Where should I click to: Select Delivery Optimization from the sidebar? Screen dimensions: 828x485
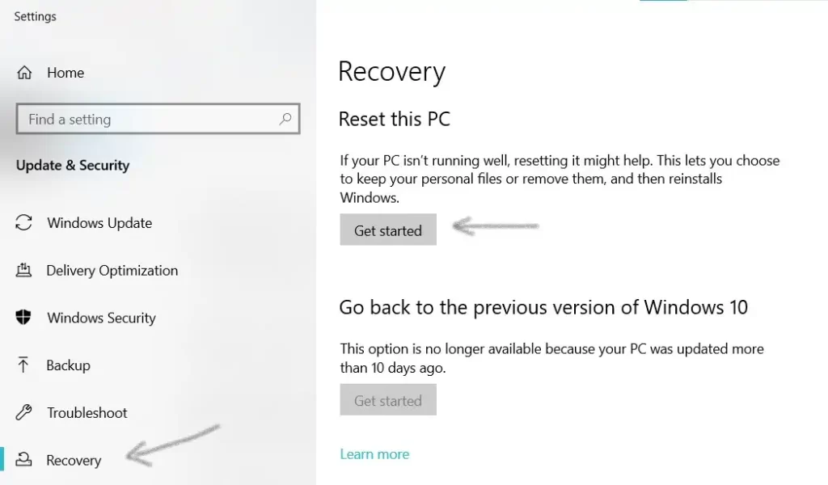[x=111, y=271]
